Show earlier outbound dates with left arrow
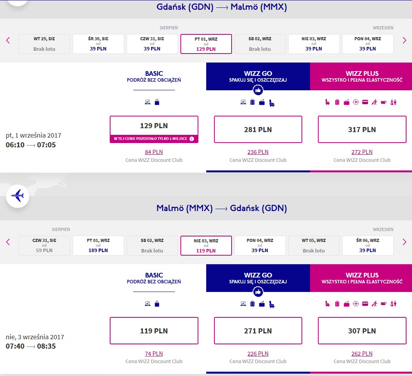Viewport: 412px width, 376px height. click(x=8, y=40)
